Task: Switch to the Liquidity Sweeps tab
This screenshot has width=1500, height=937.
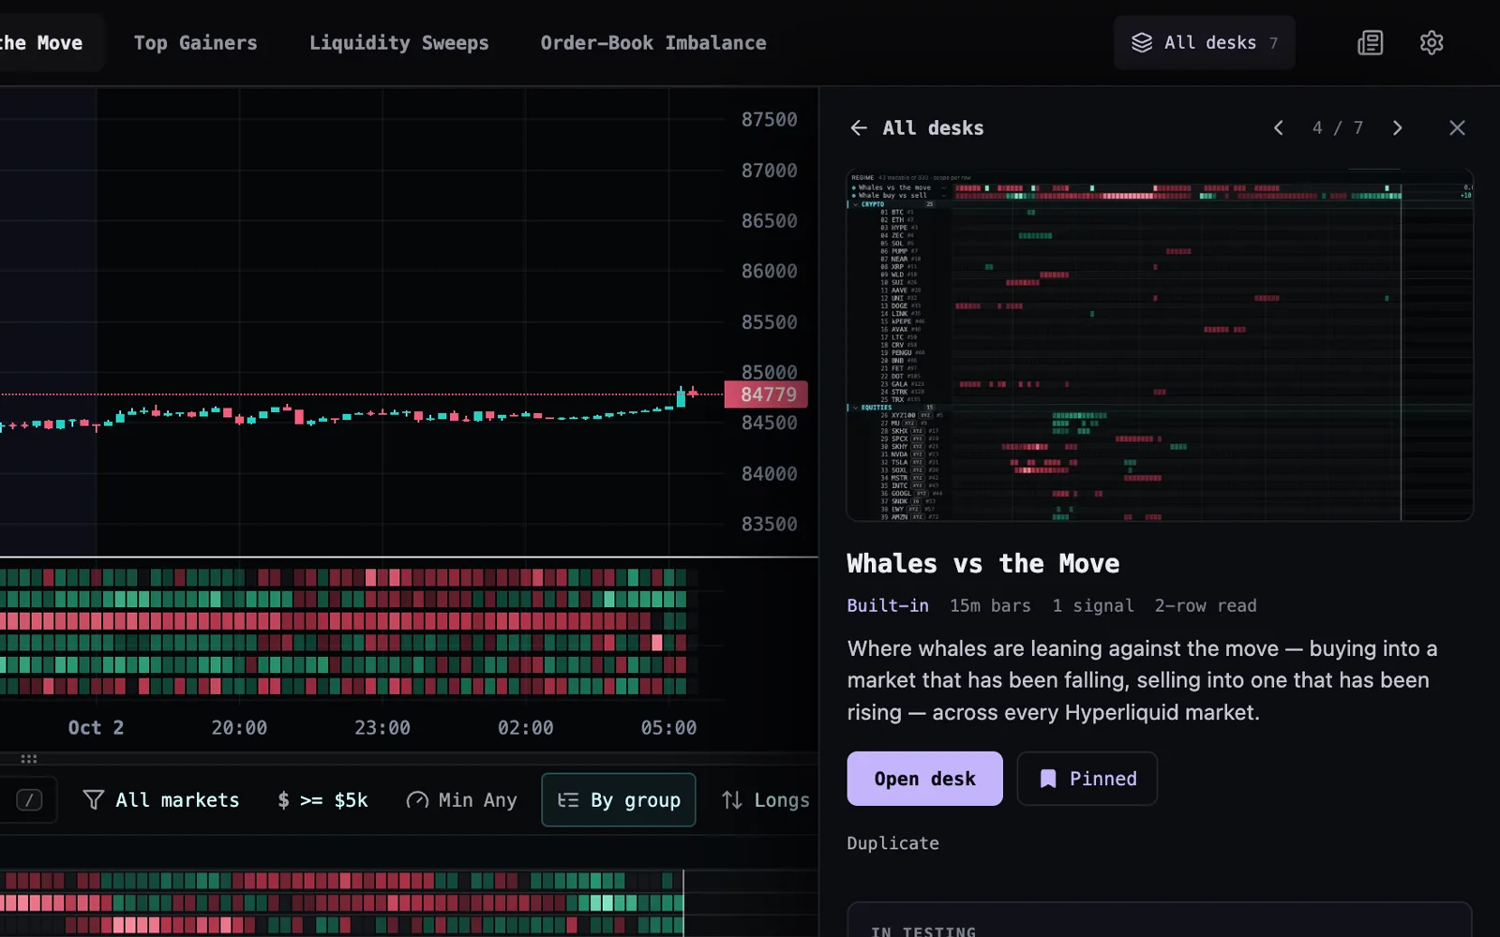Action: (398, 43)
